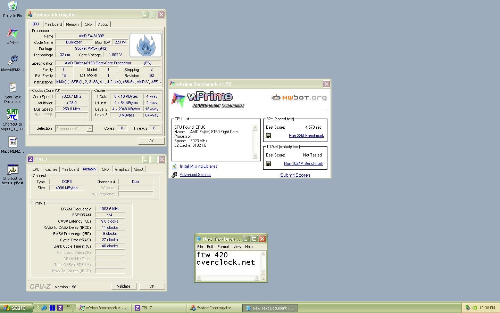500x313 pixels.
Task: Run the 1024M Benchmark link
Action: [x=303, y=163]
